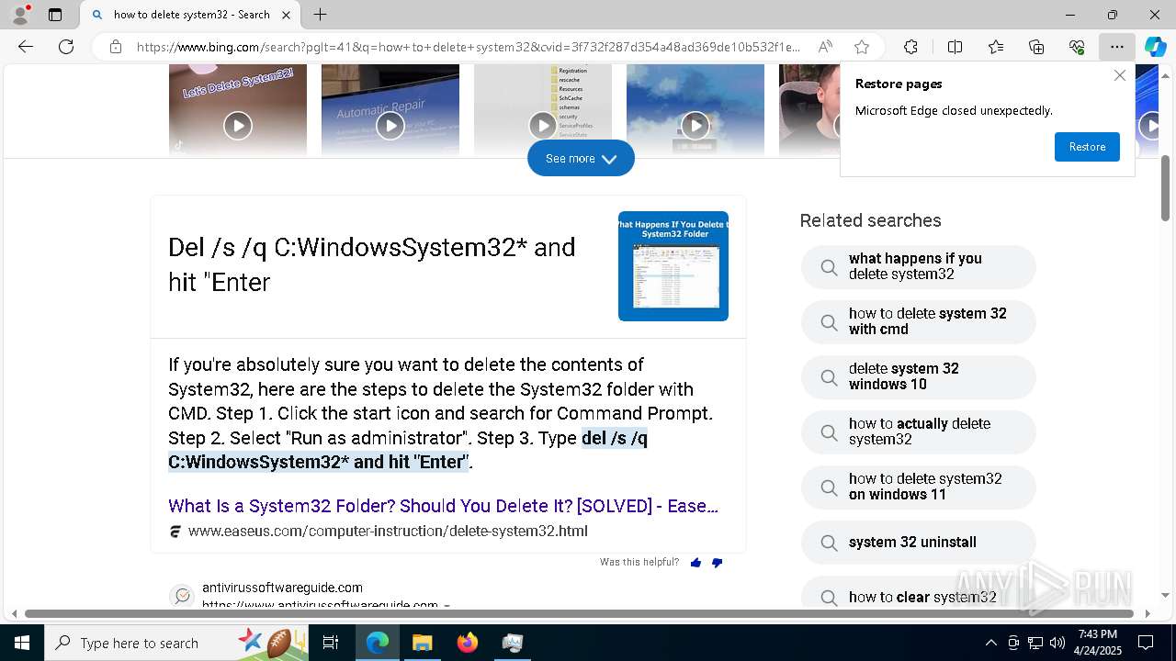
Task: Open the Favorites list
Action: click(996, 47)
